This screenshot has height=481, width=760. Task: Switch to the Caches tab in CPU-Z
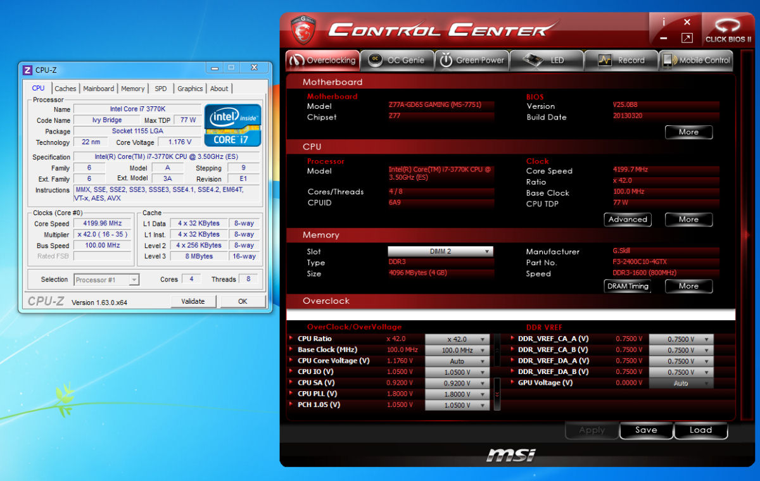65,89
